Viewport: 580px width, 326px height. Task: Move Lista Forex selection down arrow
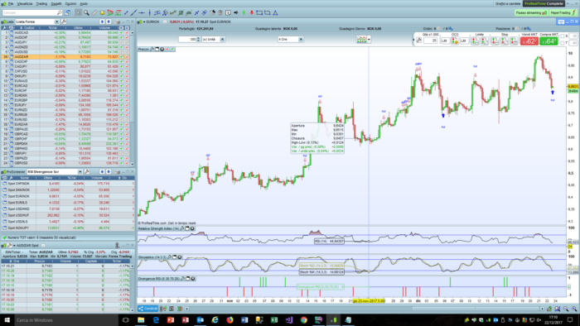102,22
